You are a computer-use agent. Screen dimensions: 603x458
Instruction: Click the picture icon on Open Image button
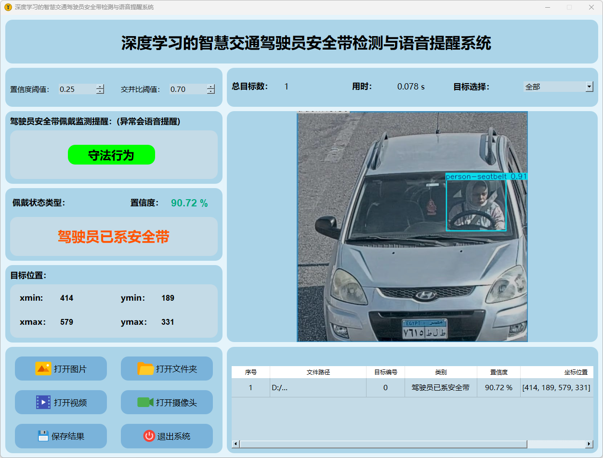pyautogui.click(x=43, y=369)
